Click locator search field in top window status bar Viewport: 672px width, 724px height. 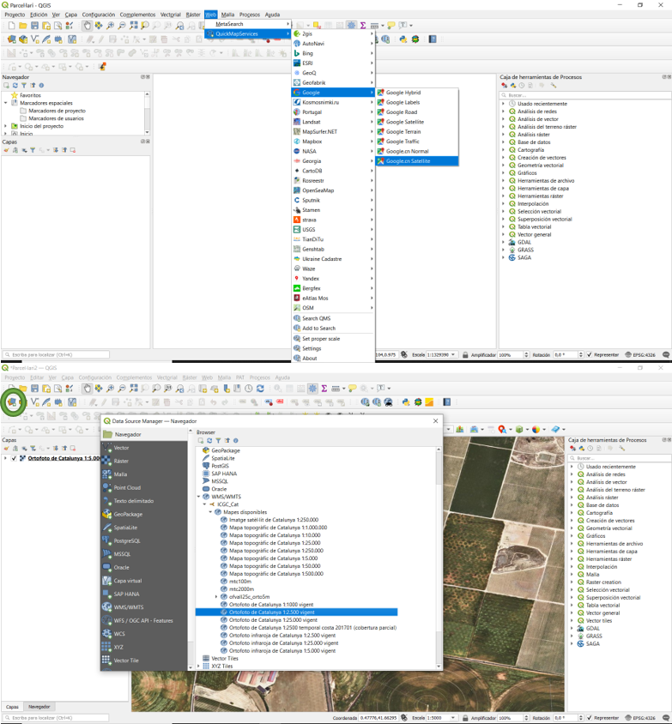56,354
